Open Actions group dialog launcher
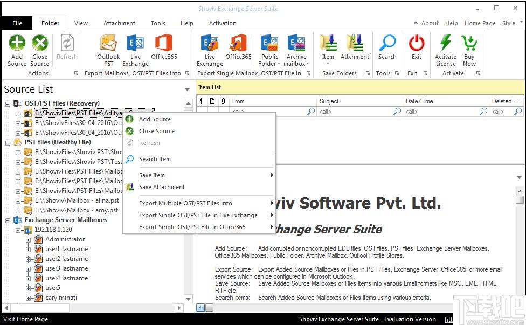This screenshot has width=526, height=325. click(x=76, y=73)
